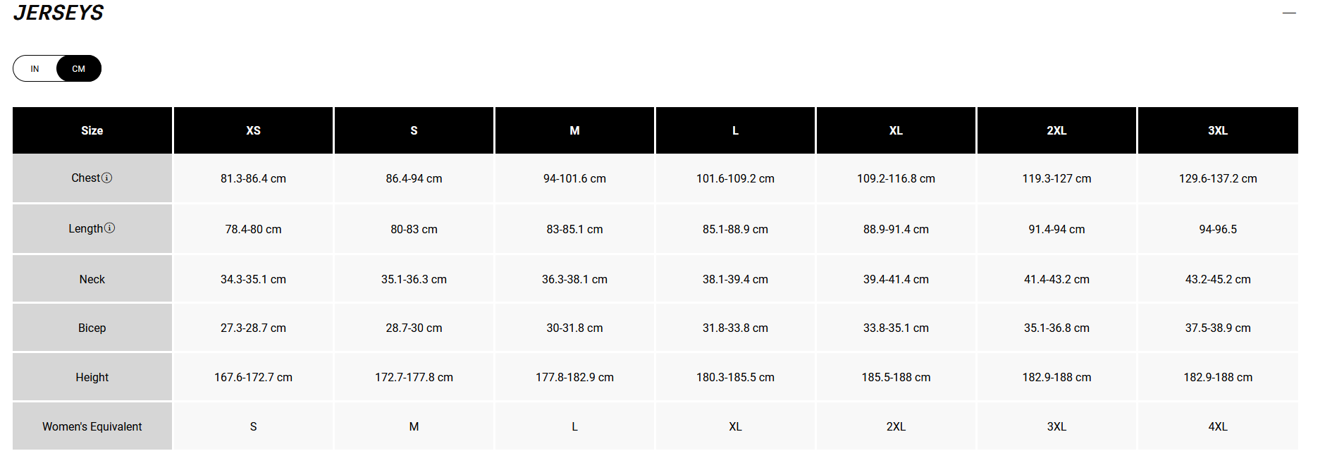
Task: Click the 3XL size column header
Action: [x=1218, y=130]
